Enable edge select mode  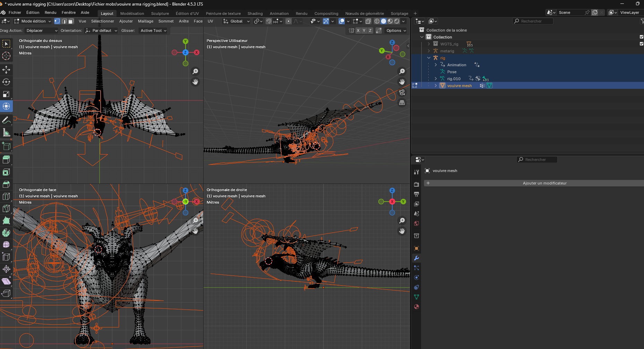[x=64, y=21]
